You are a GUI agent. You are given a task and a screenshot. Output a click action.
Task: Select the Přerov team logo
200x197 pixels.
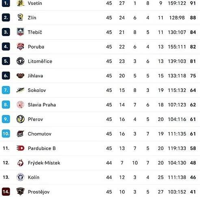20,119
